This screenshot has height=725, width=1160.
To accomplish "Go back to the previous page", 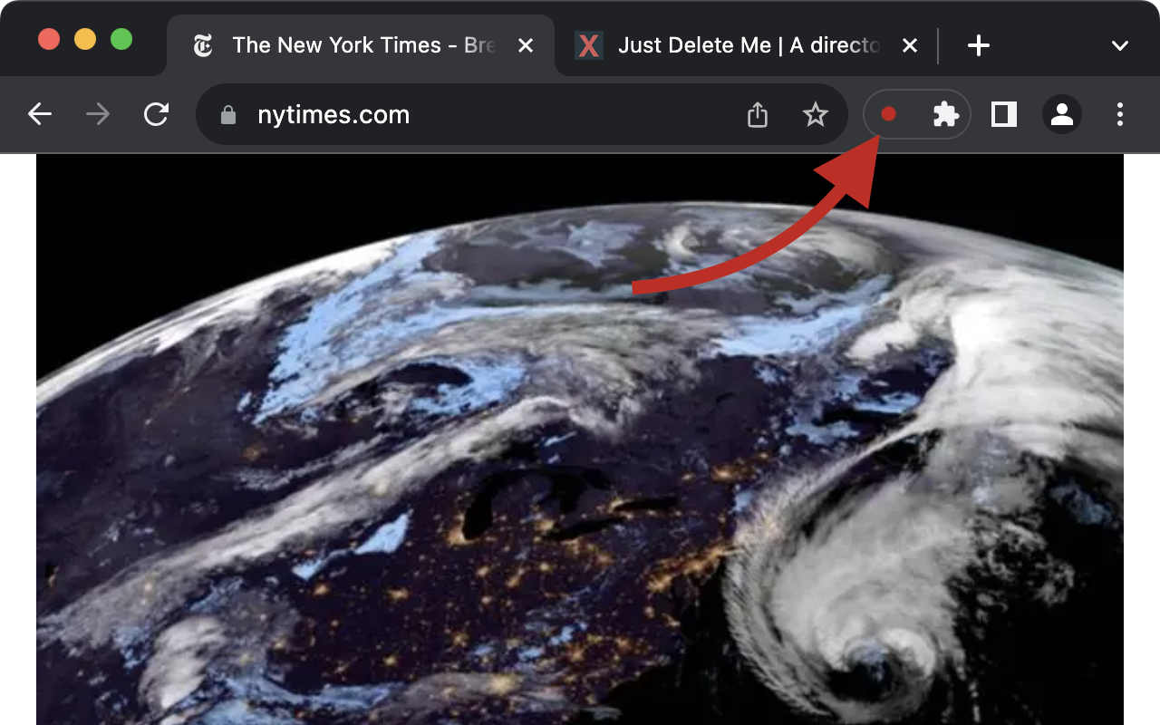I will [x=40, y=114].
